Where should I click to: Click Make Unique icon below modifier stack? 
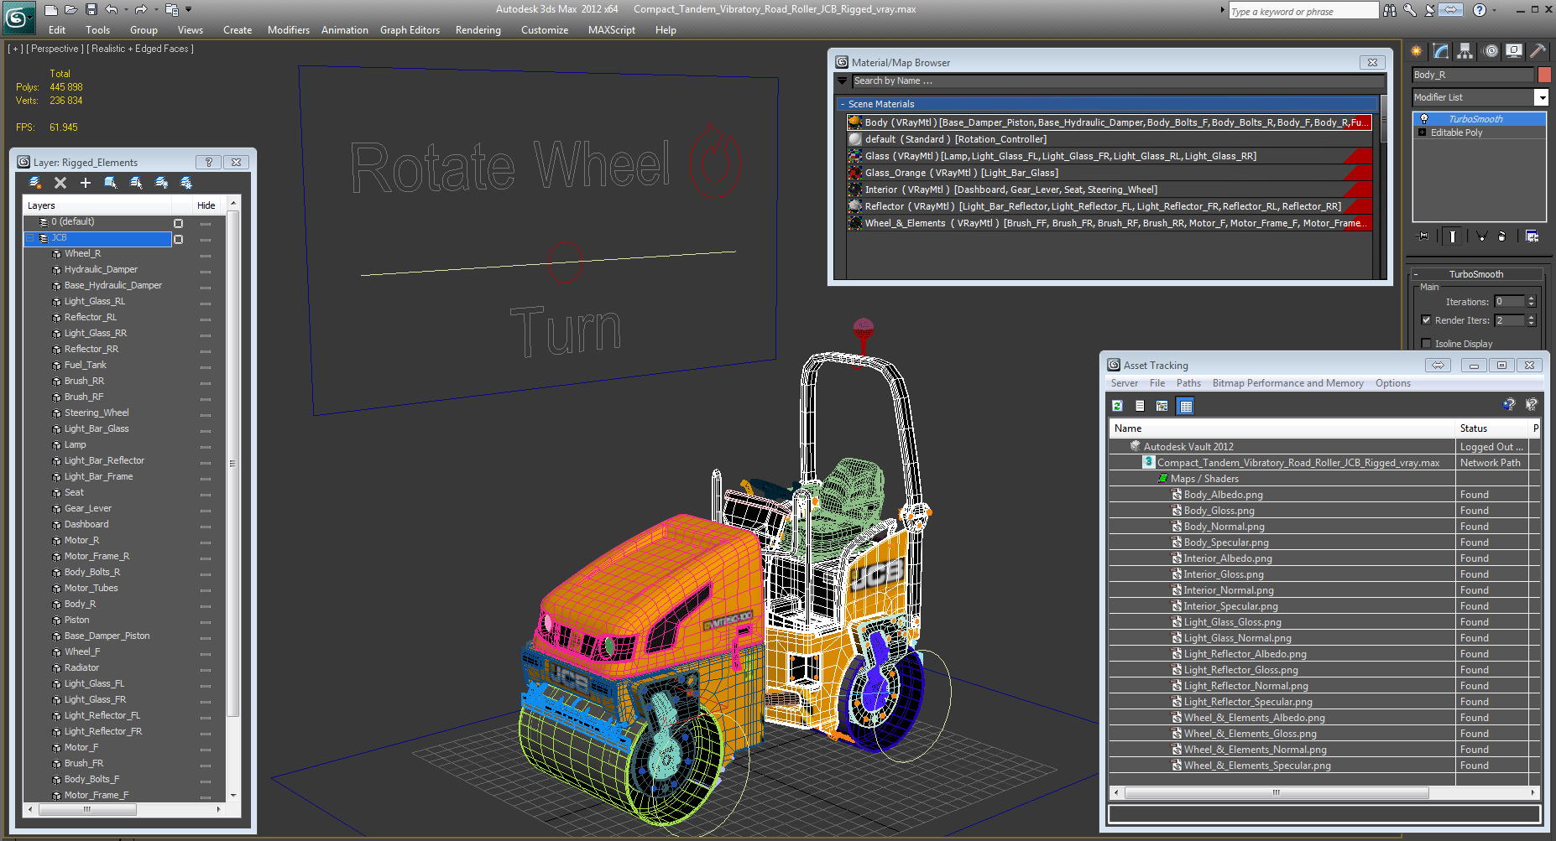tap(1481, 236)
